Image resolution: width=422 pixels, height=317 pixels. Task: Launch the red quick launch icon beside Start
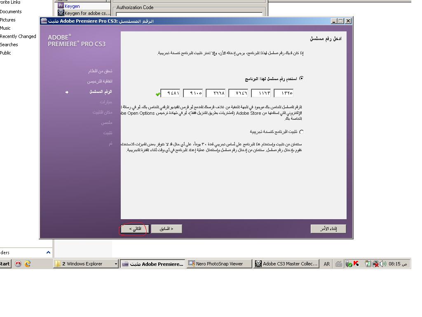click(18, 264)
